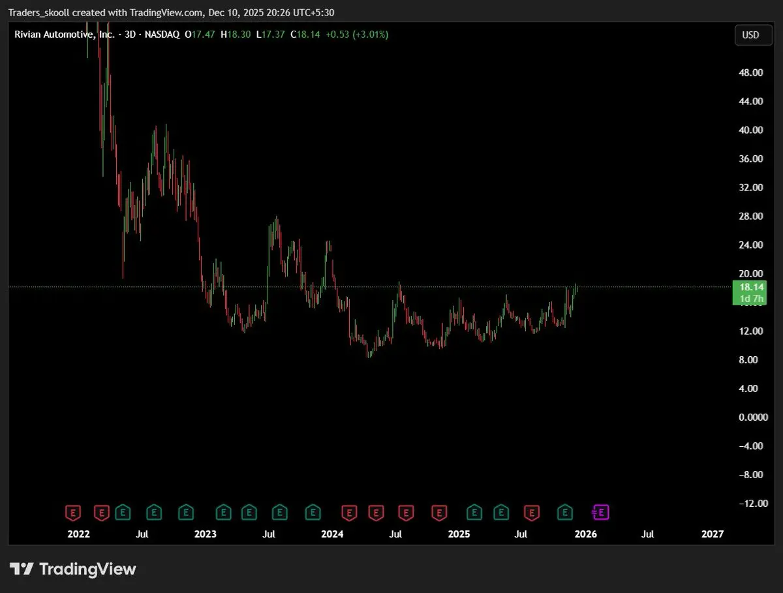Click green earnings marker just right of 2023 label
This screenshot has height=593, width=783.
223,513
